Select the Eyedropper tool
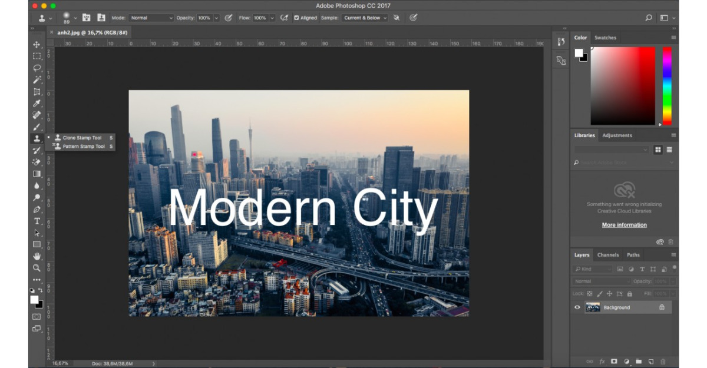This screenshot has height=368, width=707. pyautogui.click(x=37, y=104)
